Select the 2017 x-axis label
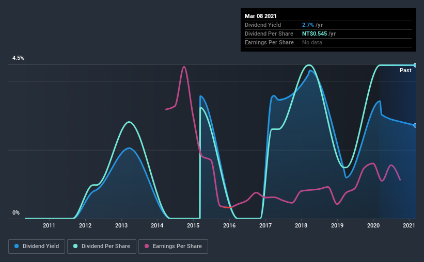This screenshot has width=424, height=262. [265, 225]
